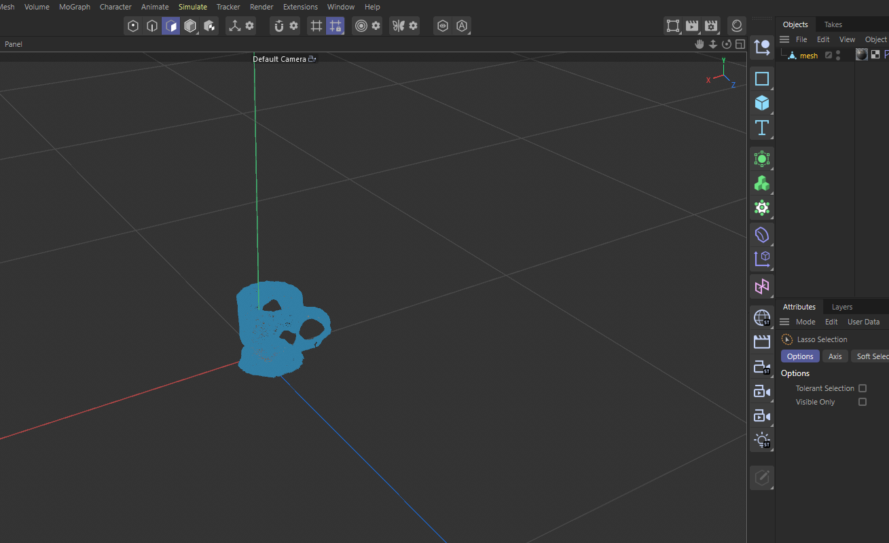889x543 pixels.
Task: Open the material preview sphere on mesh
Action: point(861,54)
